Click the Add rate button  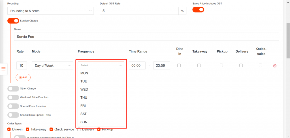[x=23, y=77]
